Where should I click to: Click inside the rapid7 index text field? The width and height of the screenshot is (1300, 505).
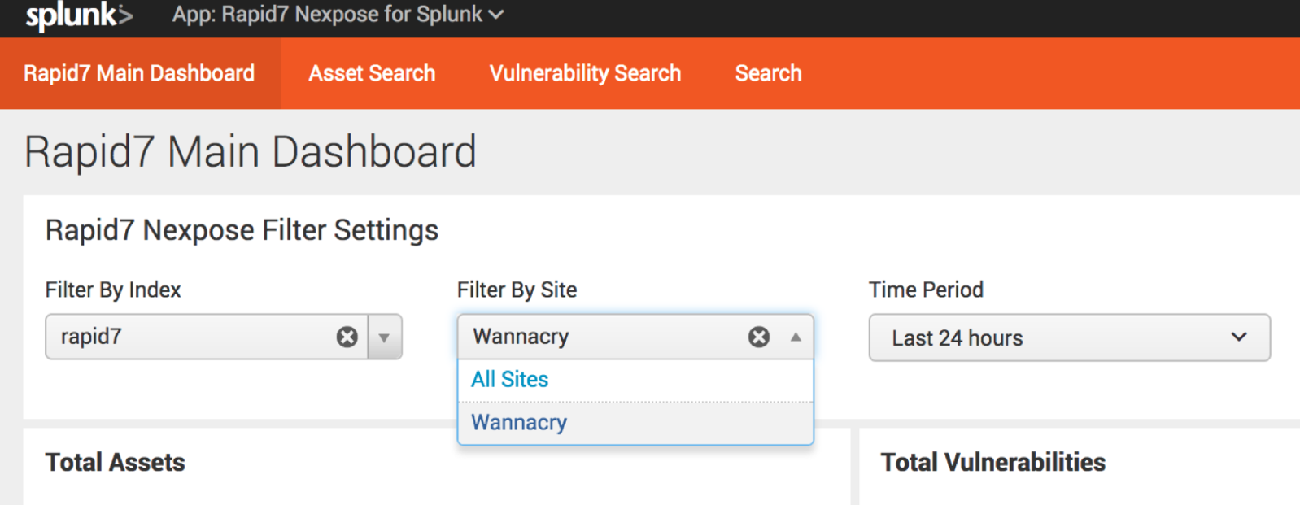coord(187,337)
